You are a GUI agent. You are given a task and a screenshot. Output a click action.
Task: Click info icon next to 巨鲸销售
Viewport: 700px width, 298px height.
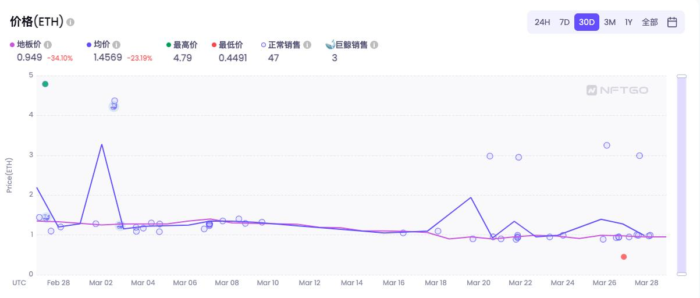(374, 45)
